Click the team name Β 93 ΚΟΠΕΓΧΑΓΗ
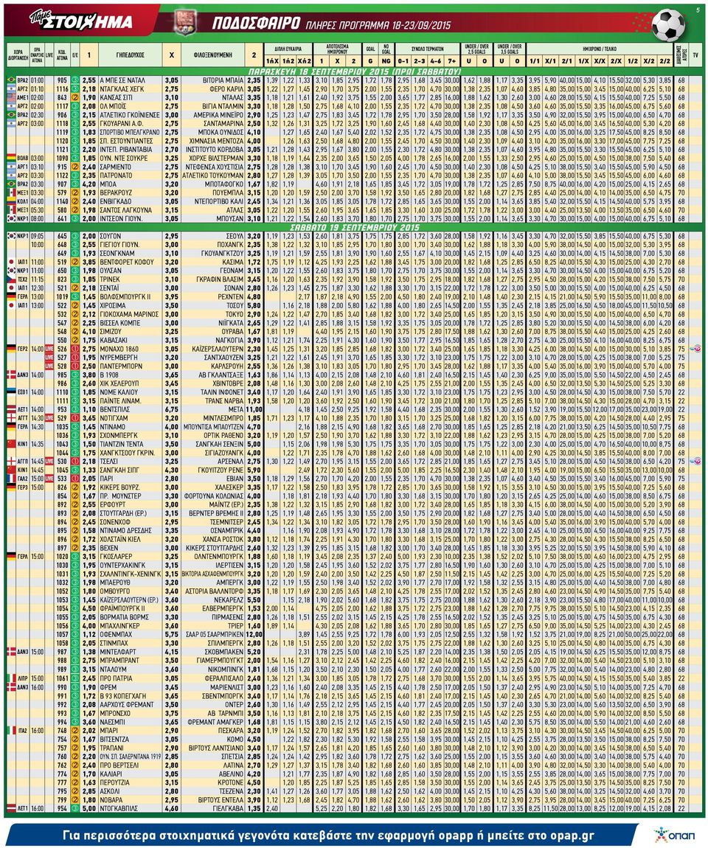708x848 pixels. click(123, 695)
